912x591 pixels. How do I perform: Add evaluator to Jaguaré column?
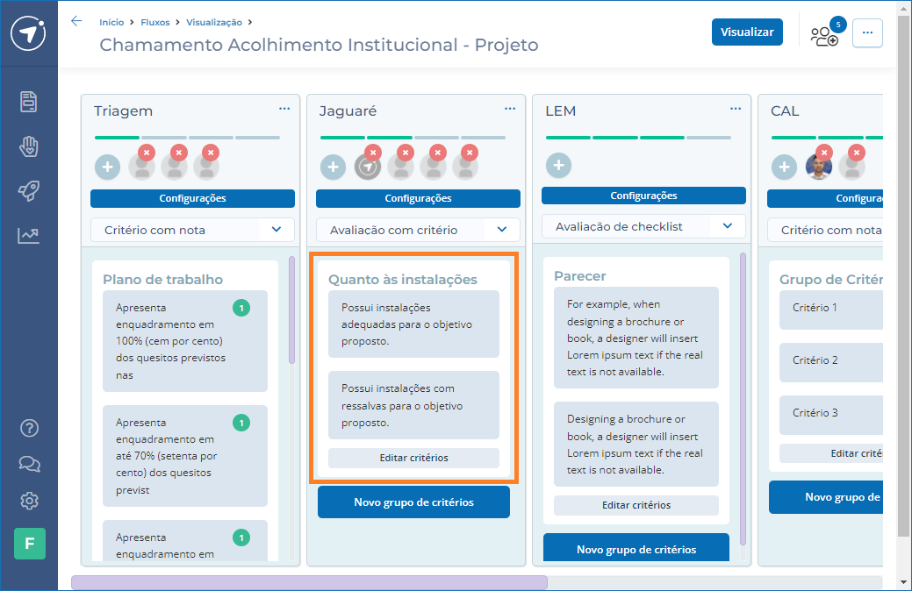click(x=334, y=167)
